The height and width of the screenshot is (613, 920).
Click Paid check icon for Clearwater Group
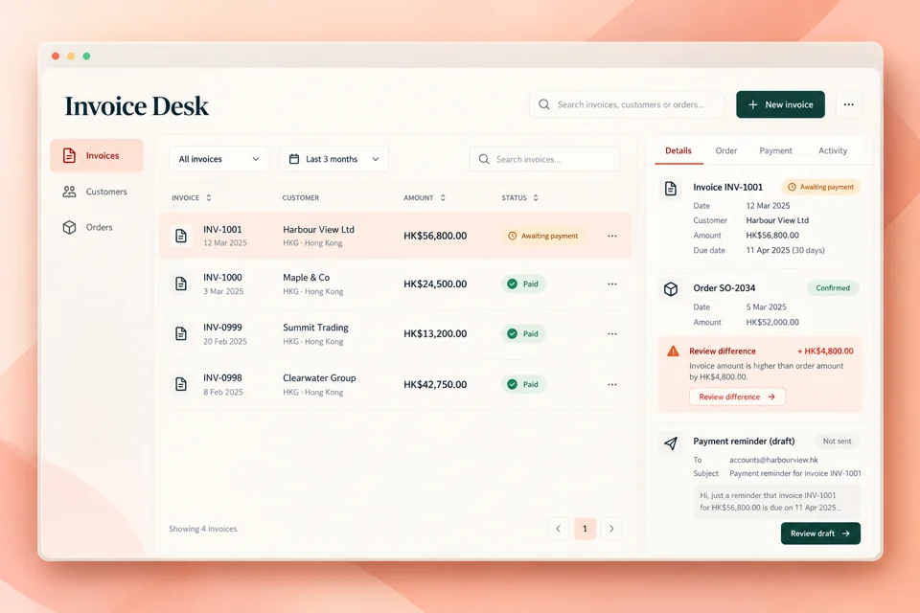512,384
